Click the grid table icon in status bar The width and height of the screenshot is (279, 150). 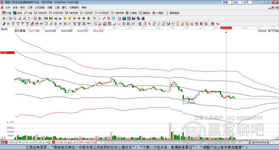(2, 142)
